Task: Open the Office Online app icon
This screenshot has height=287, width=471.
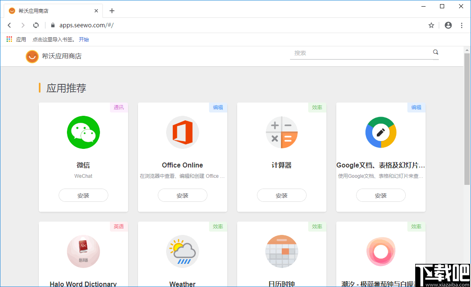Action: [182, 132]
